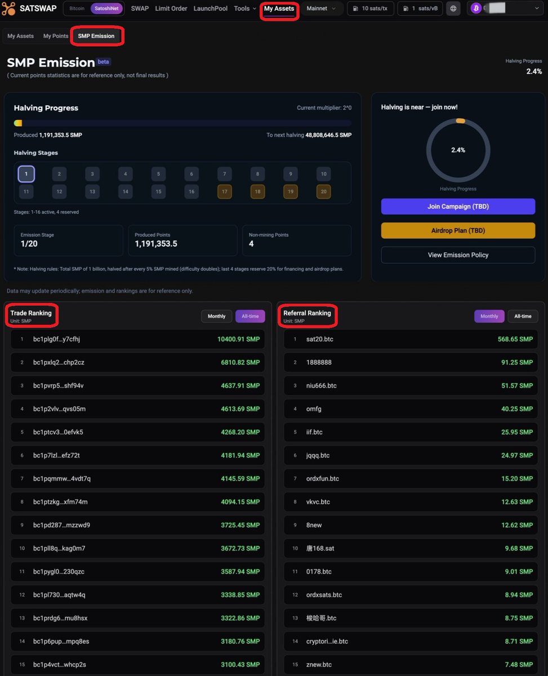This screenshot has width=548, height=676.
Task: Click Join Campaign (TBD) button
Action: (x=458, y=206)
